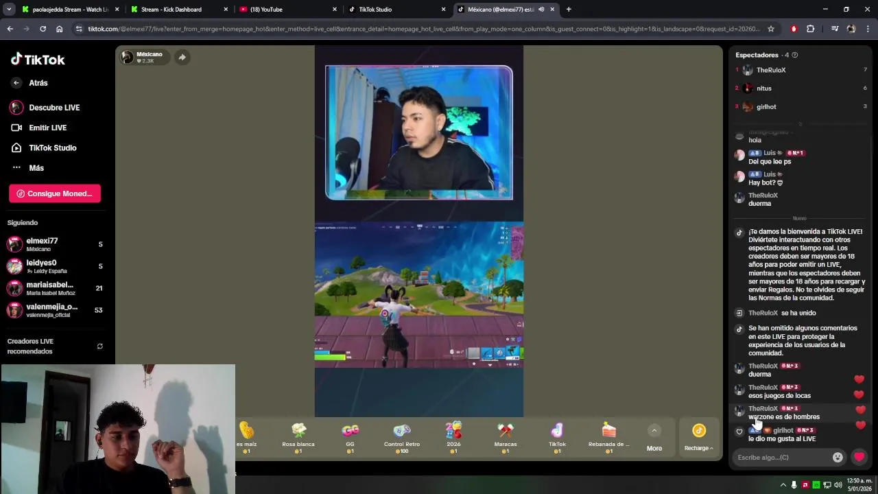Open leidyes0 in Siguiendo list

(x=55, y=266)
